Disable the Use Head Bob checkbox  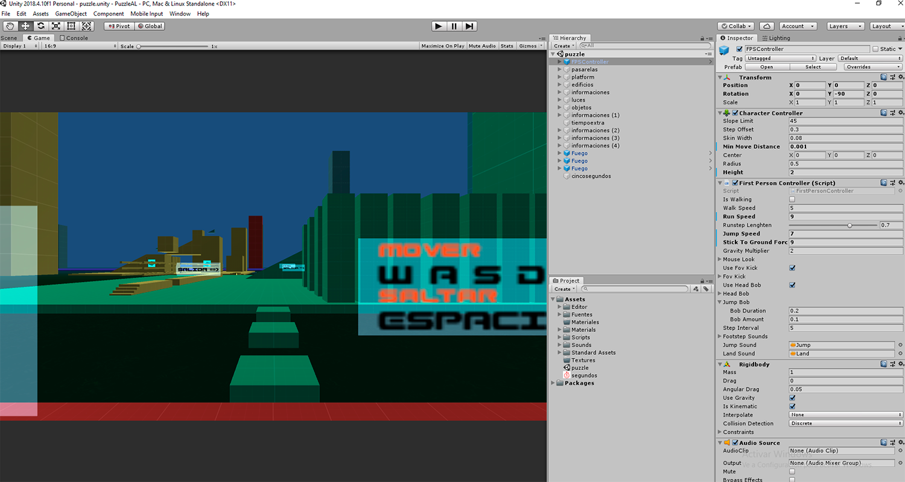(792, 285)
